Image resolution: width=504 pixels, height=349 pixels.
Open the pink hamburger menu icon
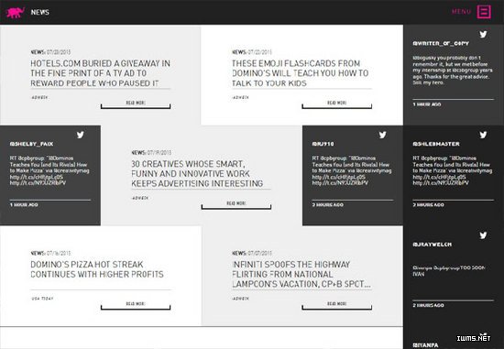point(484,12)
